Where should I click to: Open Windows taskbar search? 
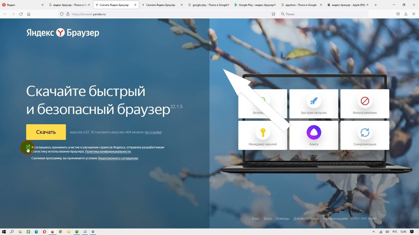12,232
